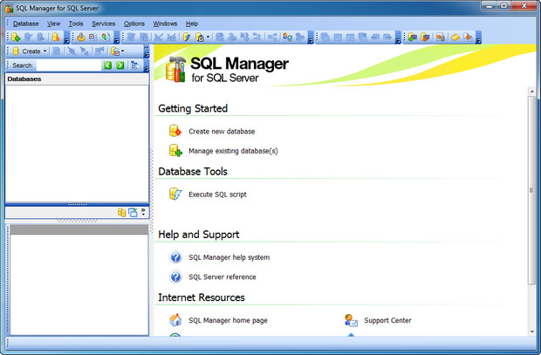Open the Database menu

pos(26,24)
